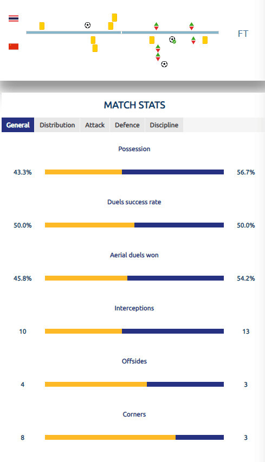Screen dimensions: 265x462
Task: Click China's final yellow card near full time
Action: 205,40
